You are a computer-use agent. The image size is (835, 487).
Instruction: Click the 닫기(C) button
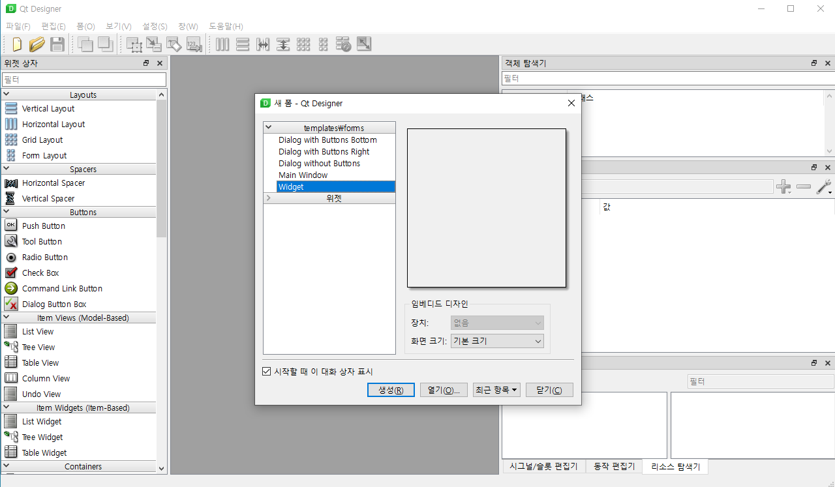pos(549,390)
